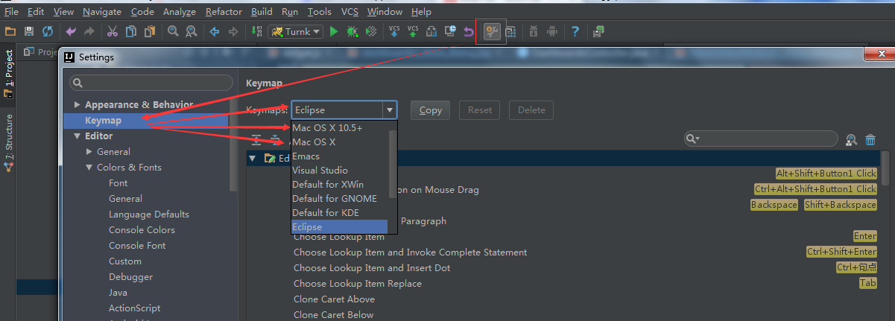Open the Keymaps combo box arrow
895x321 pixels.
coord(390,110)
